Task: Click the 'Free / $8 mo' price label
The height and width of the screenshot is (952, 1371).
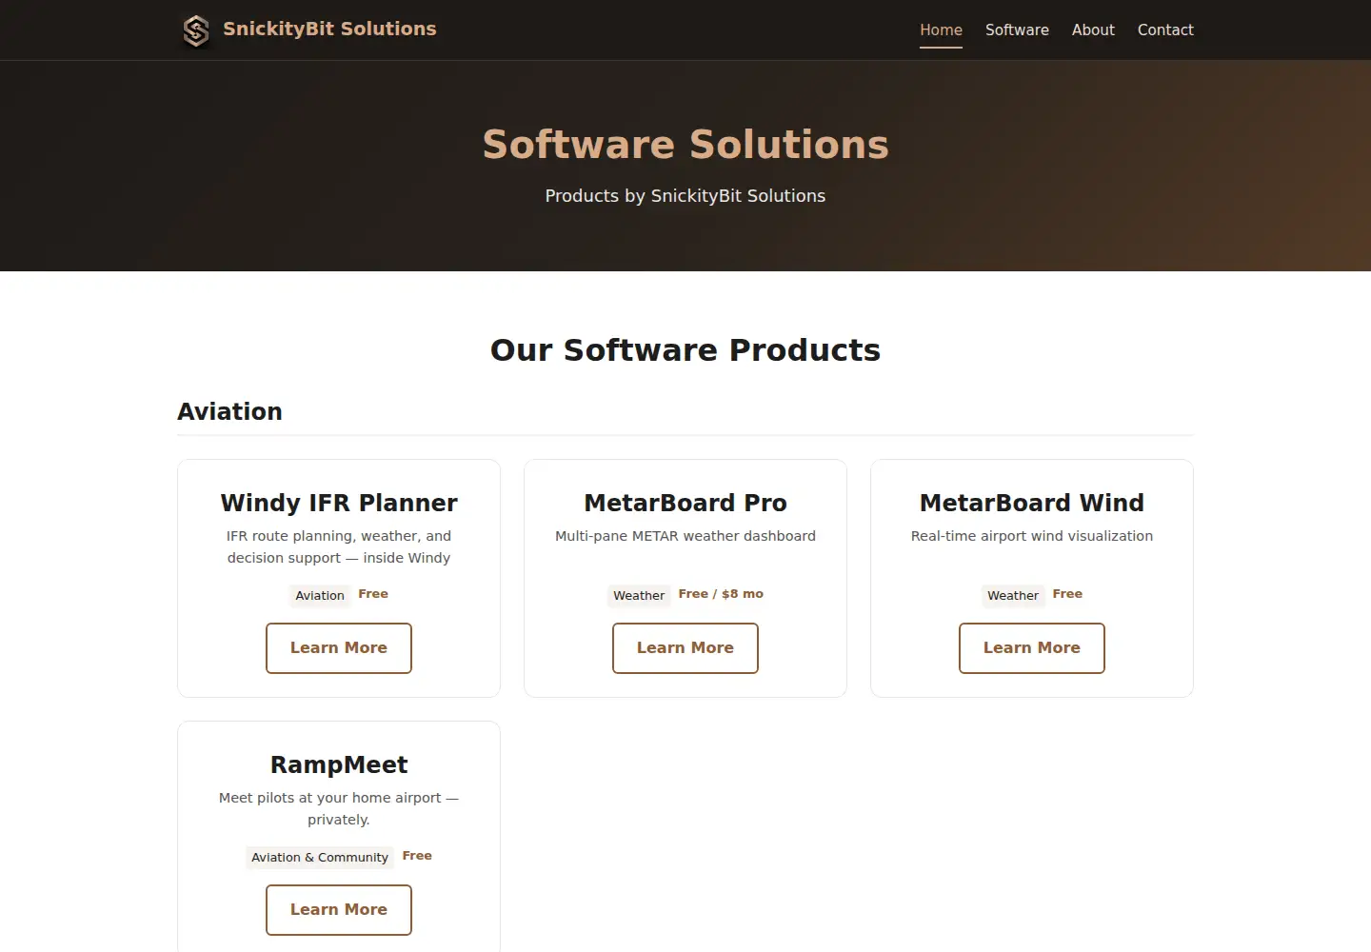Action: click(721, 594)
